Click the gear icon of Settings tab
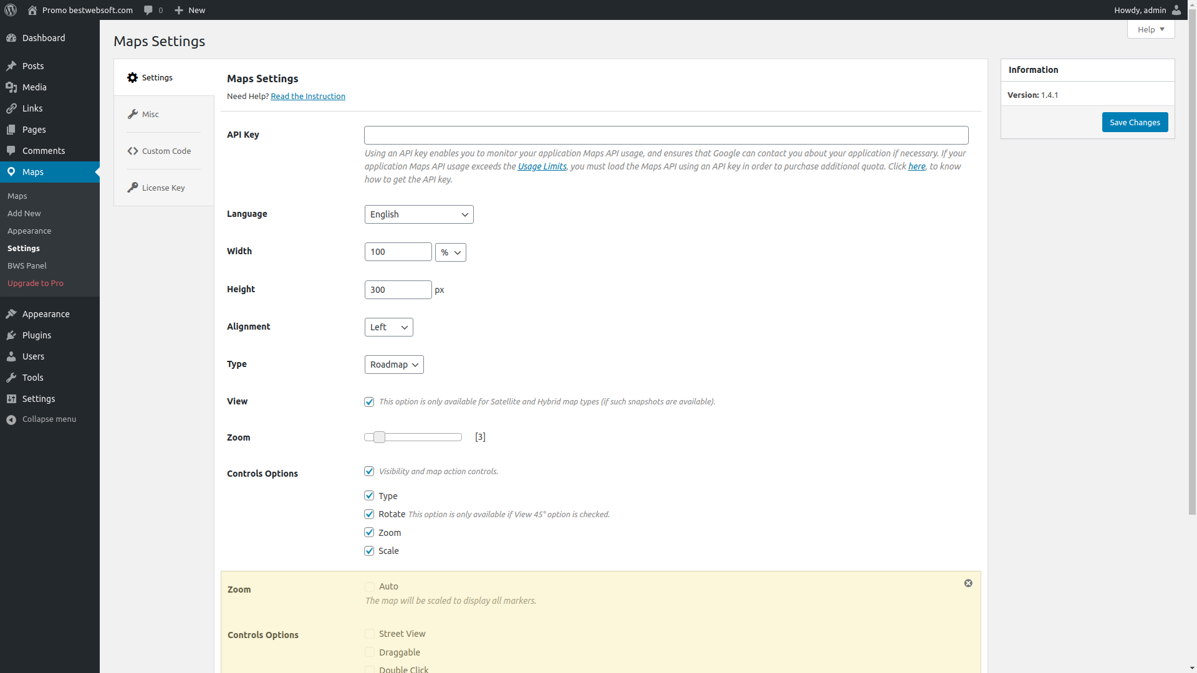The height and width of the screenshot is (673, 1197). point(132,78)
